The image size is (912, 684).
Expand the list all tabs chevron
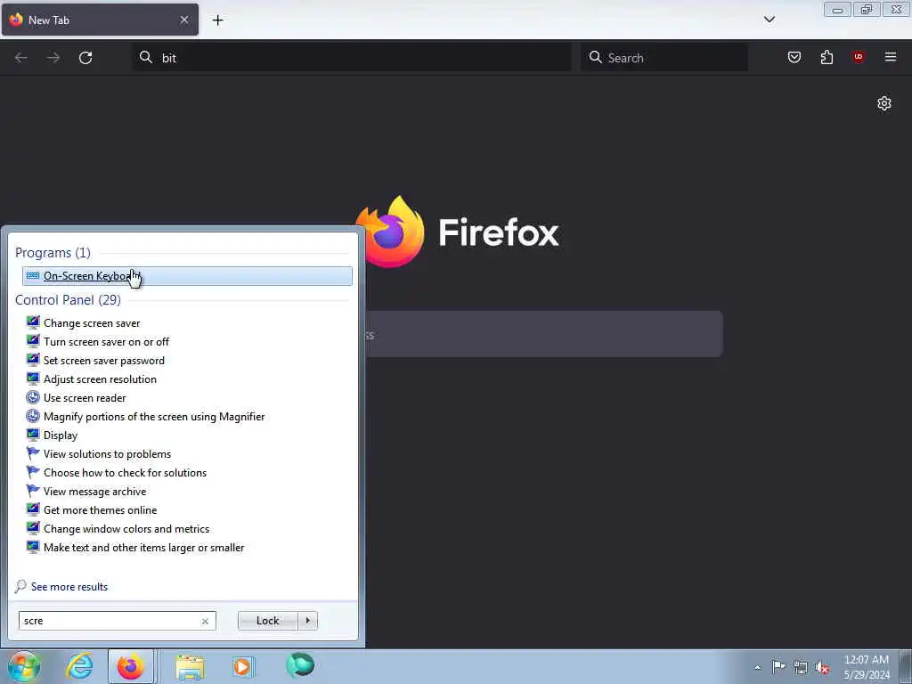tap(769, 20)
